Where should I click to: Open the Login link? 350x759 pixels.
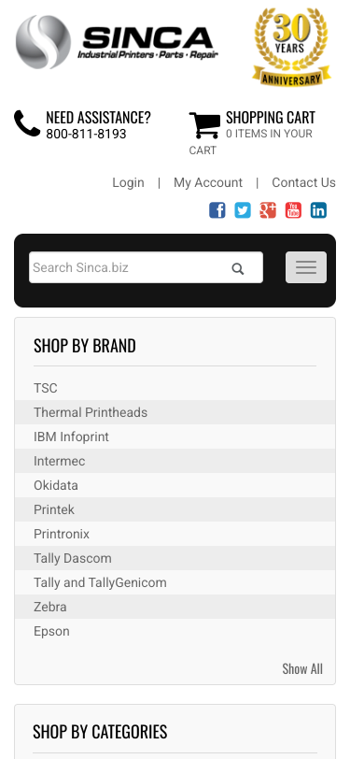pyautogui.click(x=128, y=182)
